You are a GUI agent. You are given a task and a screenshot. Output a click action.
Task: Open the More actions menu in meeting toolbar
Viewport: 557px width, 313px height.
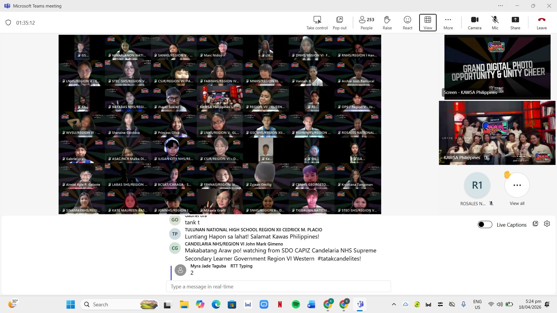pos(448,23)
